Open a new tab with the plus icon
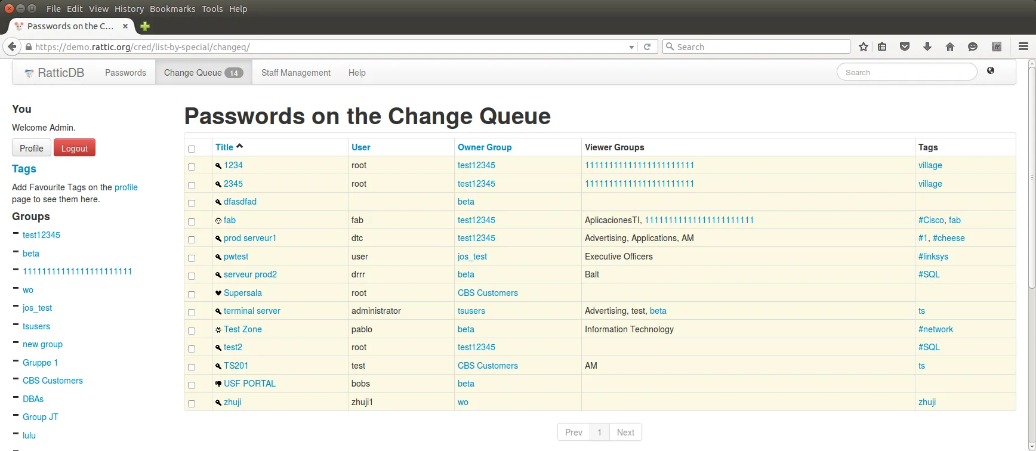 click(x=144, y=26)
